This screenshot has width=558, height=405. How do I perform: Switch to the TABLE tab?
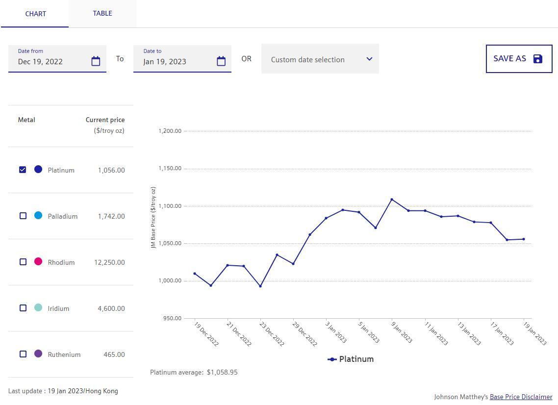pos(102,13)
